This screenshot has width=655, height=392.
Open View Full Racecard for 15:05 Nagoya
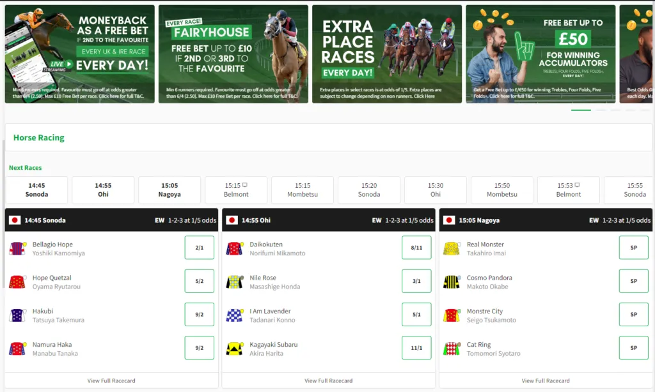pos(546,381)
